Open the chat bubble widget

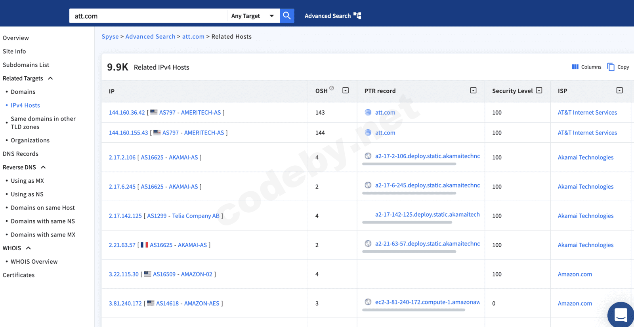click(x=621, y=315)
